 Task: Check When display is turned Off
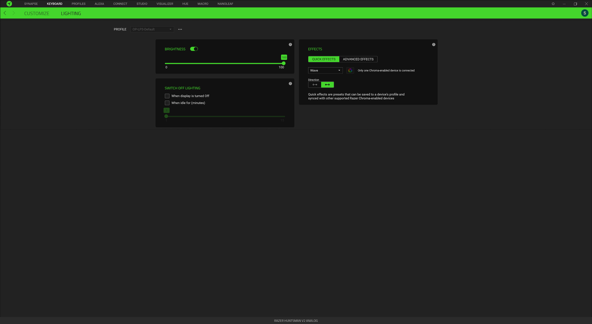pos(167,96)
